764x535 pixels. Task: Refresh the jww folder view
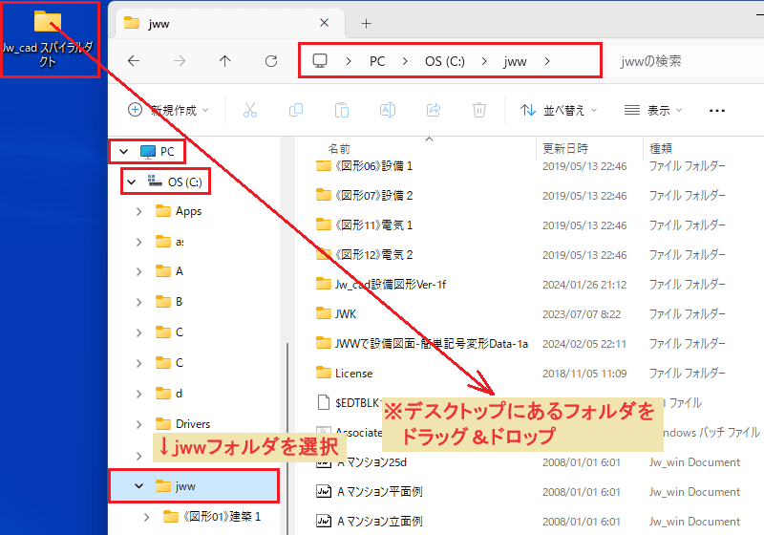tap(271, 61)
